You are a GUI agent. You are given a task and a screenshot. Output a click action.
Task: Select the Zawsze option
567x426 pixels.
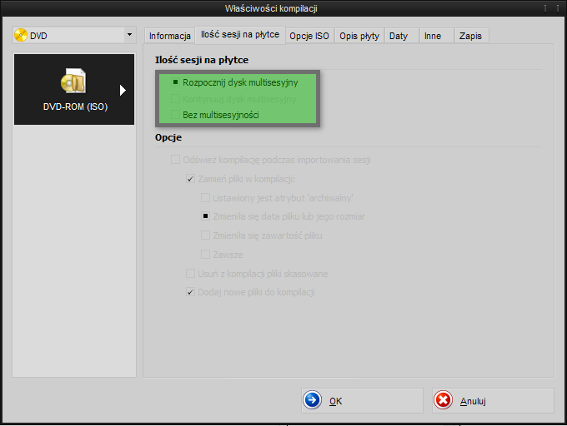(222, 255)
